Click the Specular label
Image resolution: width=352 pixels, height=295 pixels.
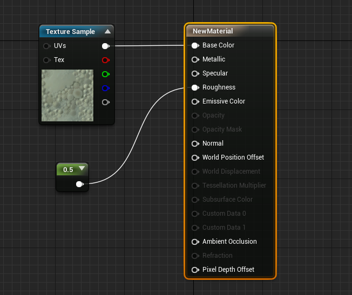[215, 73]
